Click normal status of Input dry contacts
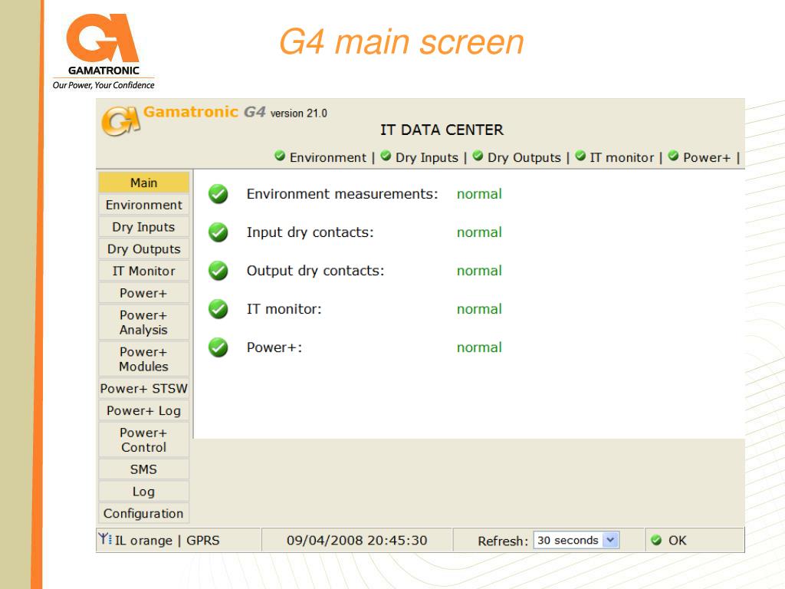The height and width of the screenshot is (589, 785). tap(479, 232)
